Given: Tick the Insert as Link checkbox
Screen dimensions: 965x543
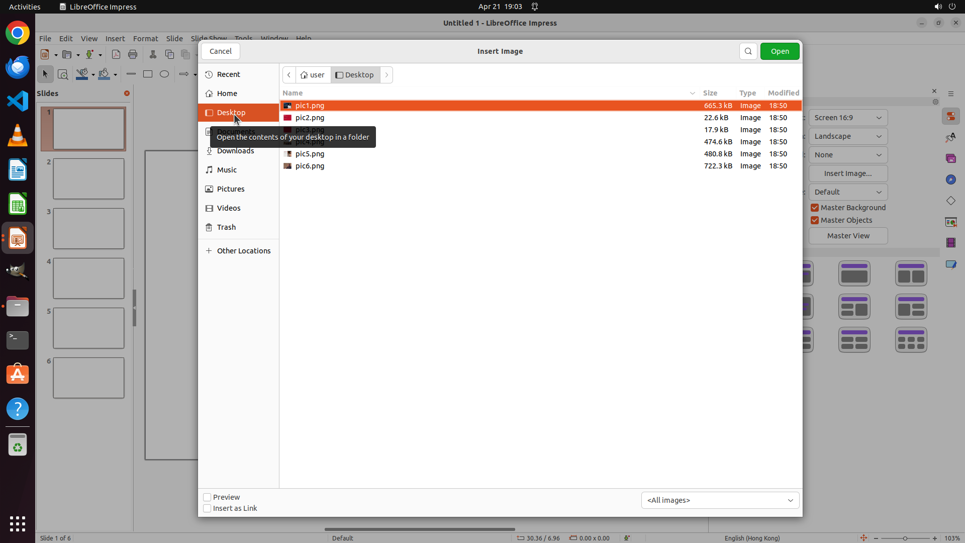Looking at the screenshot, I should [207, 508].
